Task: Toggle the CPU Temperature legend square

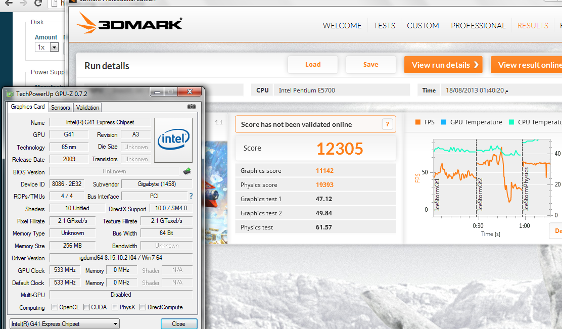Action: click(x=511, y=122)
